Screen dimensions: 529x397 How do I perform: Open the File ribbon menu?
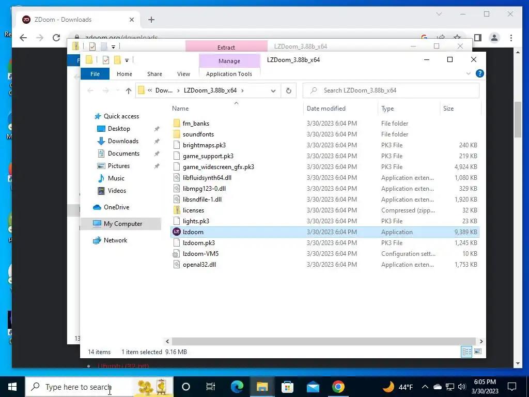click(x=95, y=74)
